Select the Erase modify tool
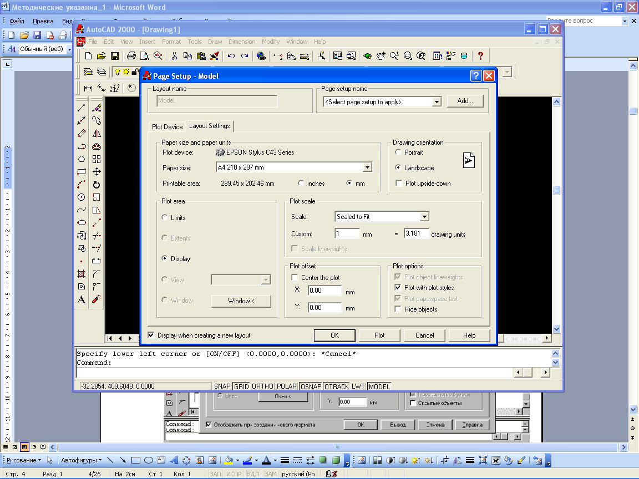Viewport: 639px width, 479px height. click(97, 108)
